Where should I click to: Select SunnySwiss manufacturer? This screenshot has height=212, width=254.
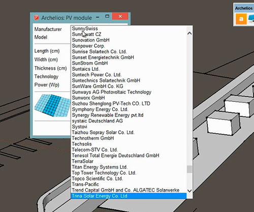129,28
